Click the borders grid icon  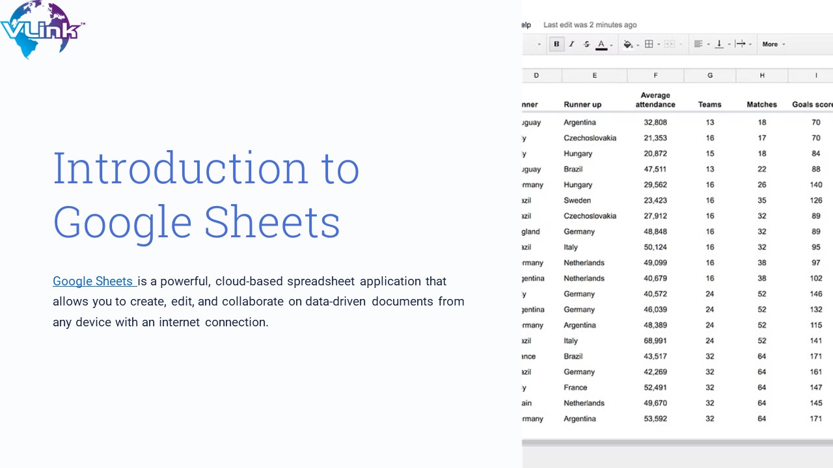click(649, 44)
